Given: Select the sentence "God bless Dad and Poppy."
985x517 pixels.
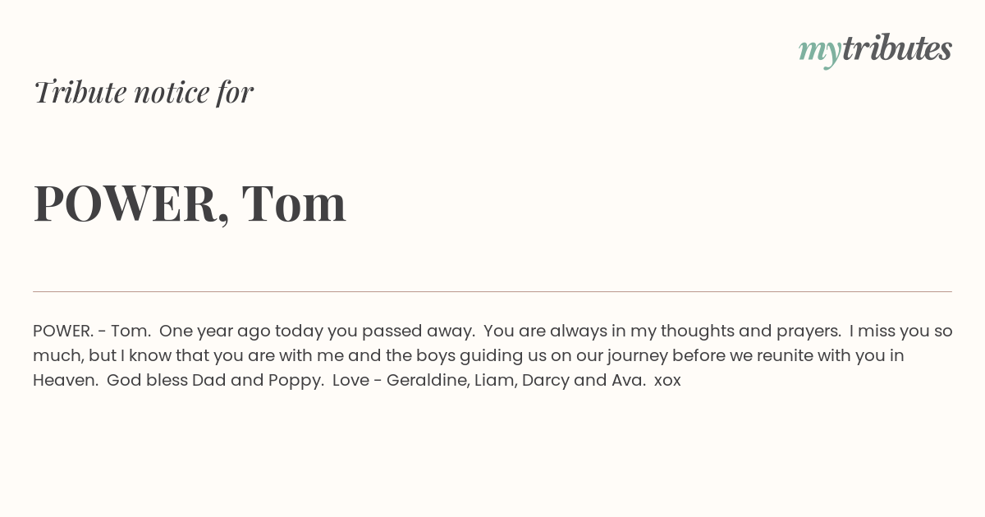Looking at the screenshot, I should (215, 381).
